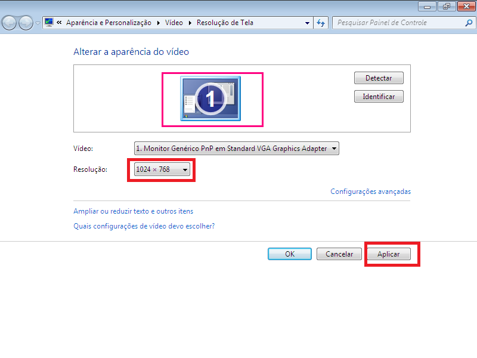This screenshot has width=477, height=358.
Task: Open the address bar history dropdown
Action: (x=307, y=23)
